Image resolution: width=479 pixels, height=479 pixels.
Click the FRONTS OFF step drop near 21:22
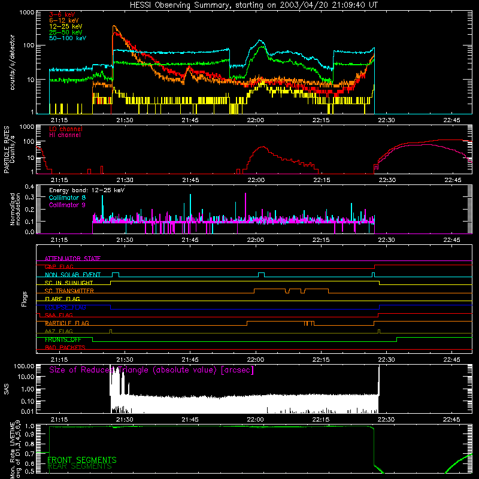(93, 339)
